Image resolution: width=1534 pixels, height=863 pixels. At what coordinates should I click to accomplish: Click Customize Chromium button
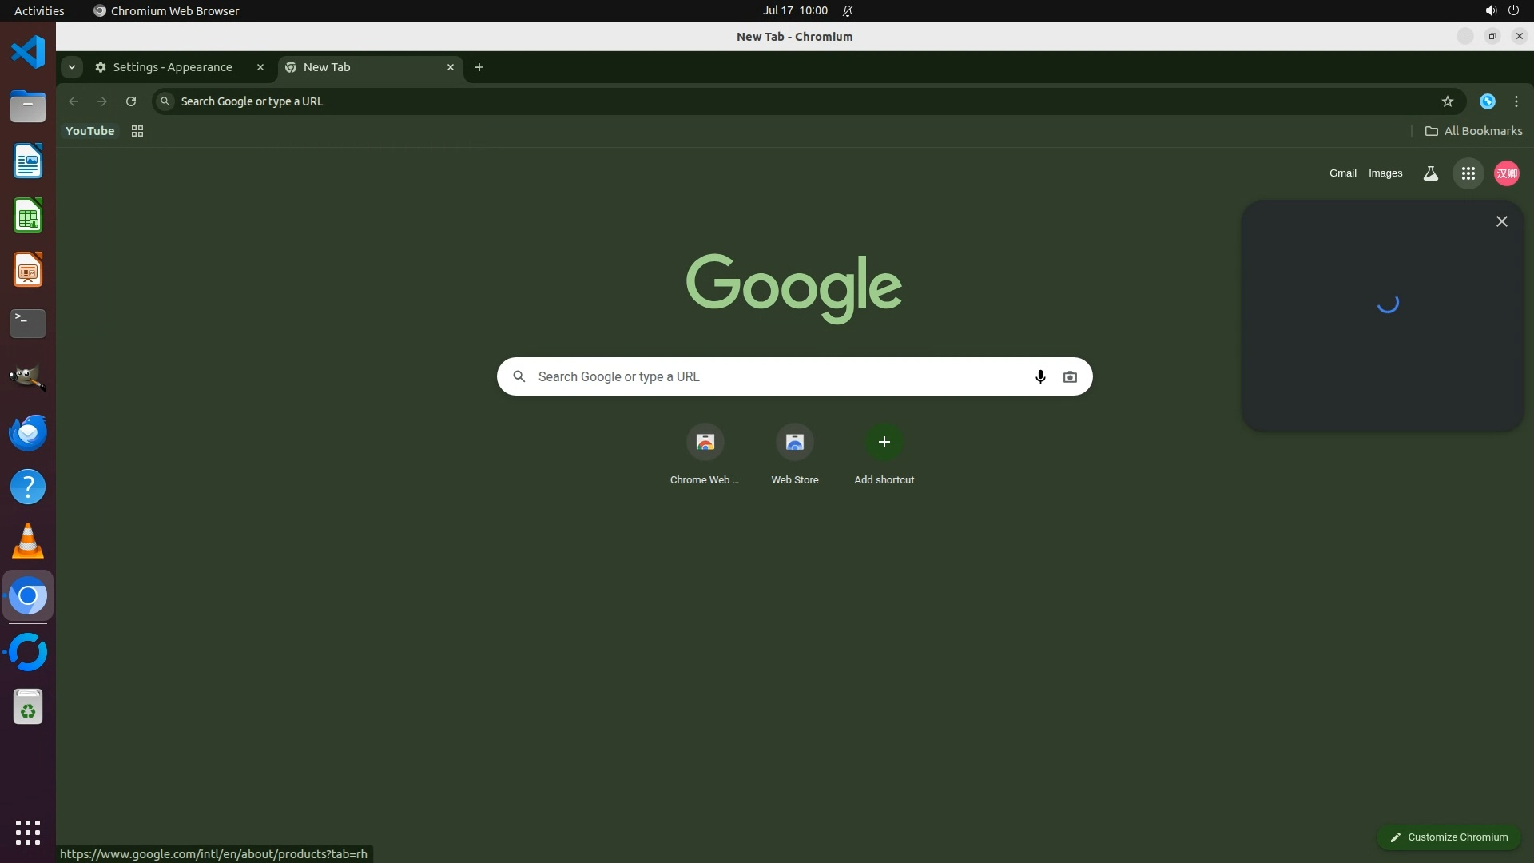pyautogui.click(x=1448, y=837)
